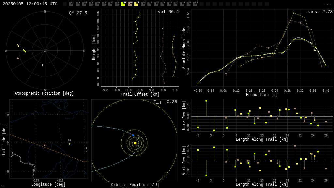
Task: Select the gray station 20 box
Action: (195, 4)
